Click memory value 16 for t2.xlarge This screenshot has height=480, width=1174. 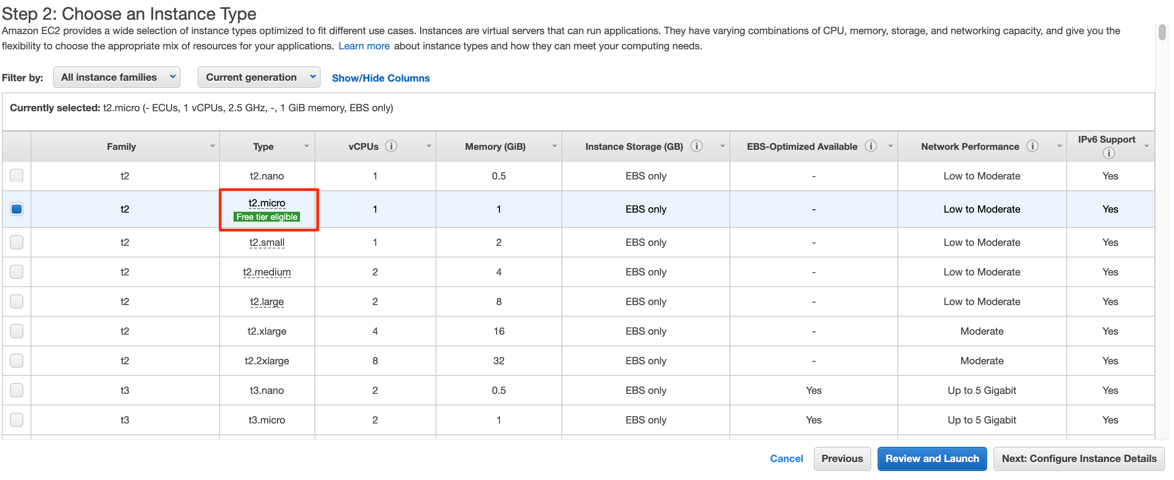(499, 331)
